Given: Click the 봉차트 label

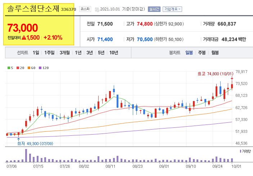Looking at the screenshot, I should (x=175, y=53).
